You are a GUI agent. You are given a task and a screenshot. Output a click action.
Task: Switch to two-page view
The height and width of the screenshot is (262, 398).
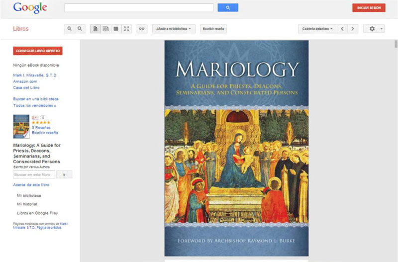(x=105, y=29)
